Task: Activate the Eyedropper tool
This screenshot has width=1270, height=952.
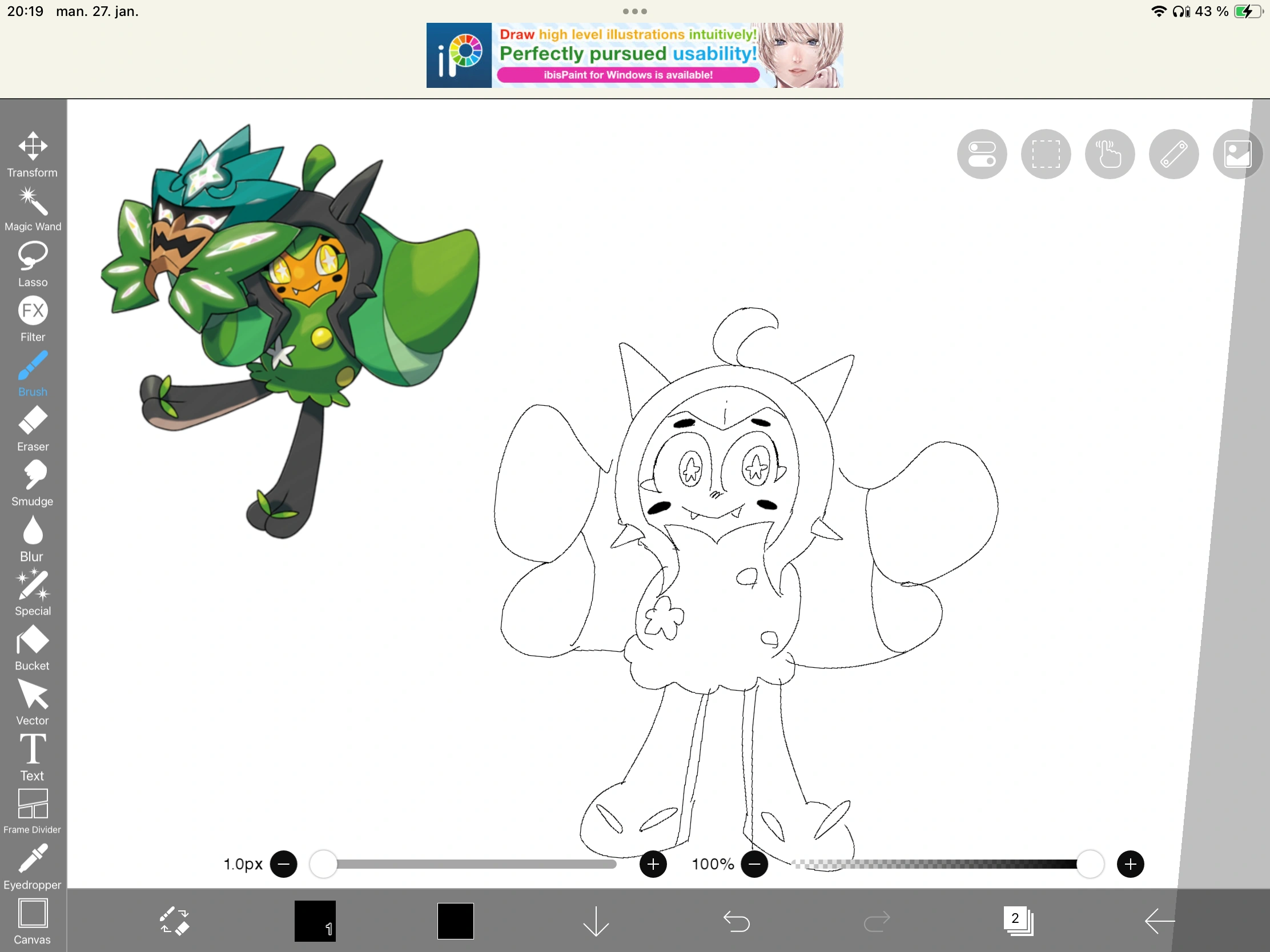Action: tap(33, 866)
